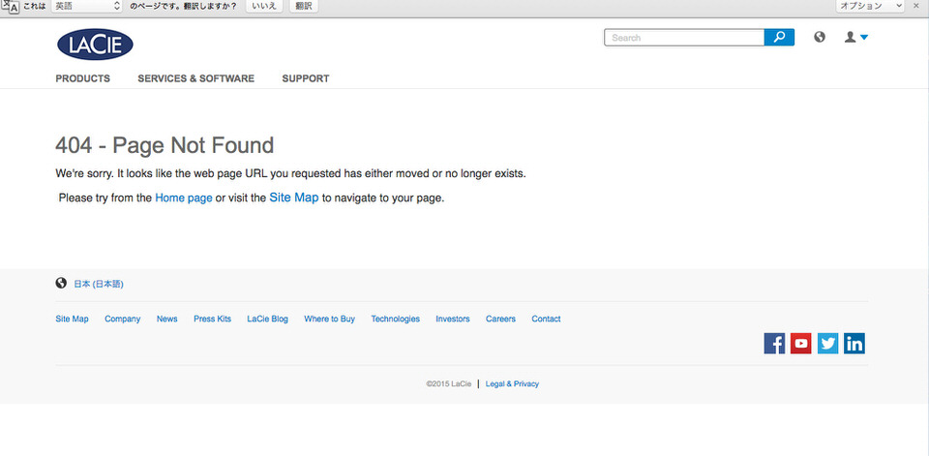Open the user account icon menu

tap(856, 38)
